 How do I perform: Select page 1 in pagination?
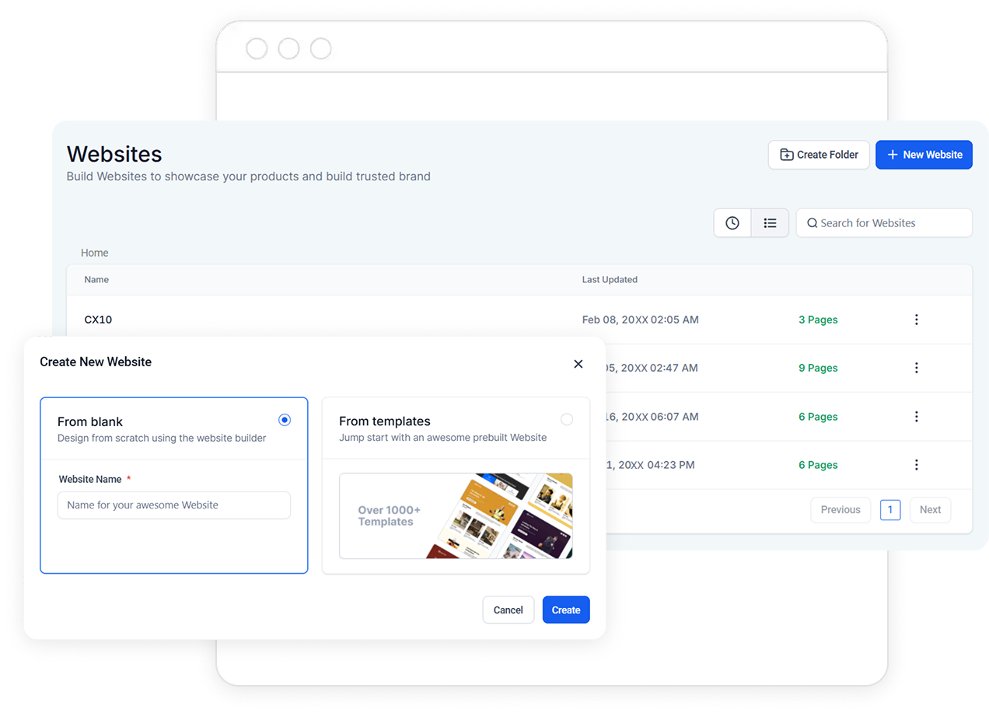pyautogui.click(x=890, y=510)
